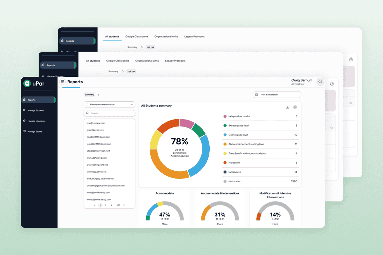Screen dimensions: 383x255
Task: Click More under the Accommodate gauge
Action: (164, 224)
